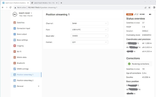The image size is (156, 97).
Task: Click the Wi-Fi sidebar icon
Action: pos(15,51)
